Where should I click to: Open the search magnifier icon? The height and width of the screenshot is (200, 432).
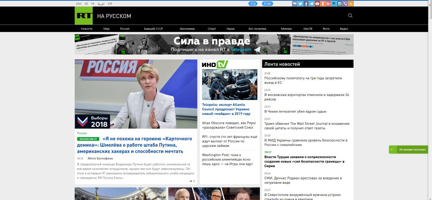pos(350,16)
